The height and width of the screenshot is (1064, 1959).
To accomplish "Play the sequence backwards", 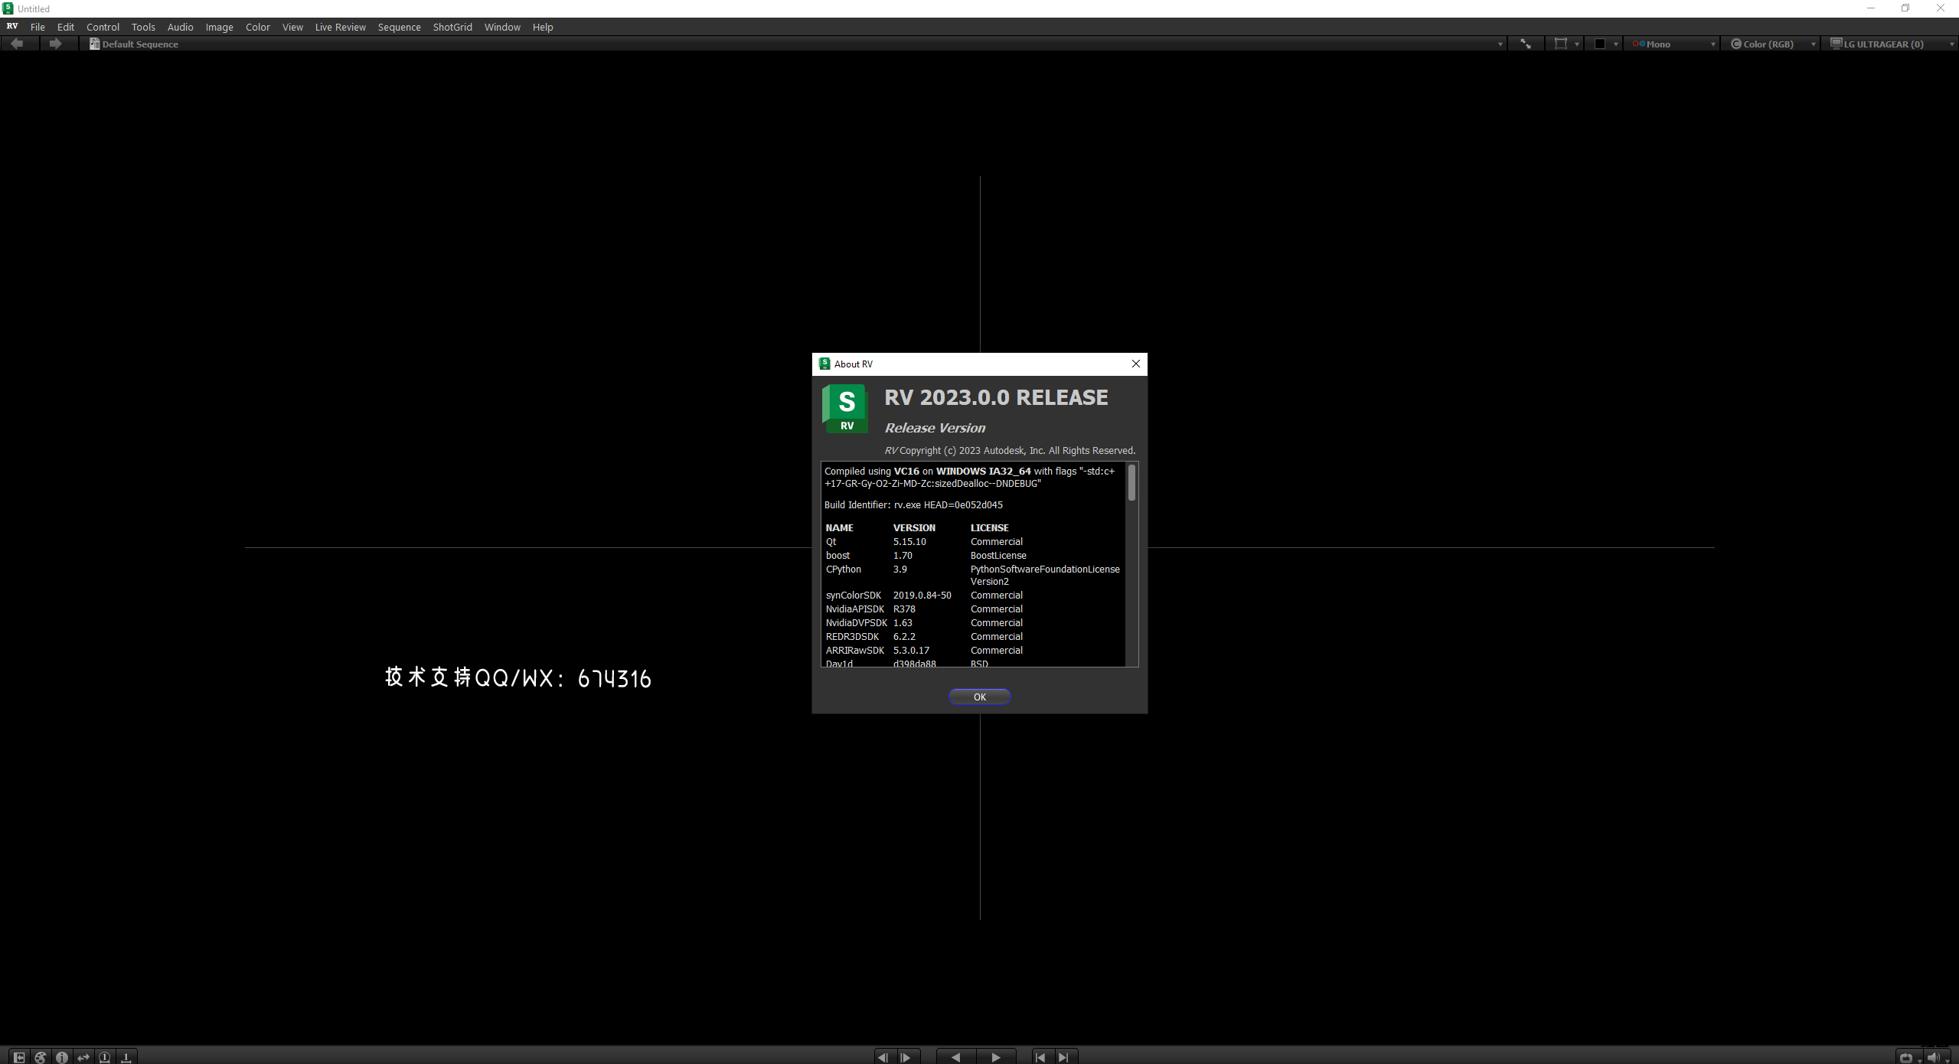I will (955, 1057).
